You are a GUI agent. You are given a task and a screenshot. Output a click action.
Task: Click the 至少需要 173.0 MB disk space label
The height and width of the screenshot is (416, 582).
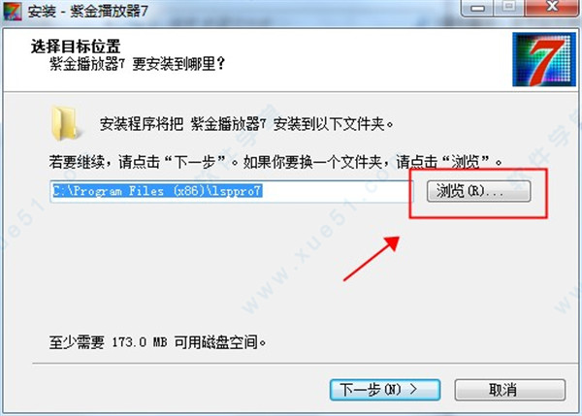tap(157, 341)
